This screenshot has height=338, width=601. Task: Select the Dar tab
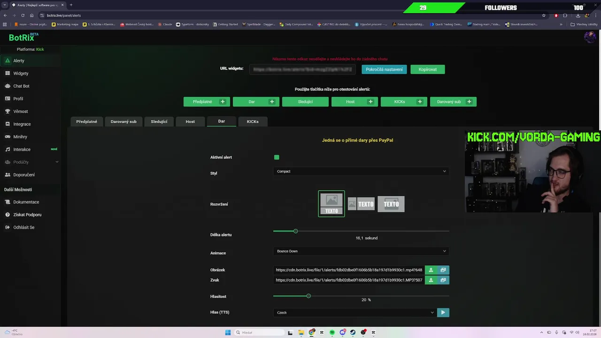click(222, 121)
